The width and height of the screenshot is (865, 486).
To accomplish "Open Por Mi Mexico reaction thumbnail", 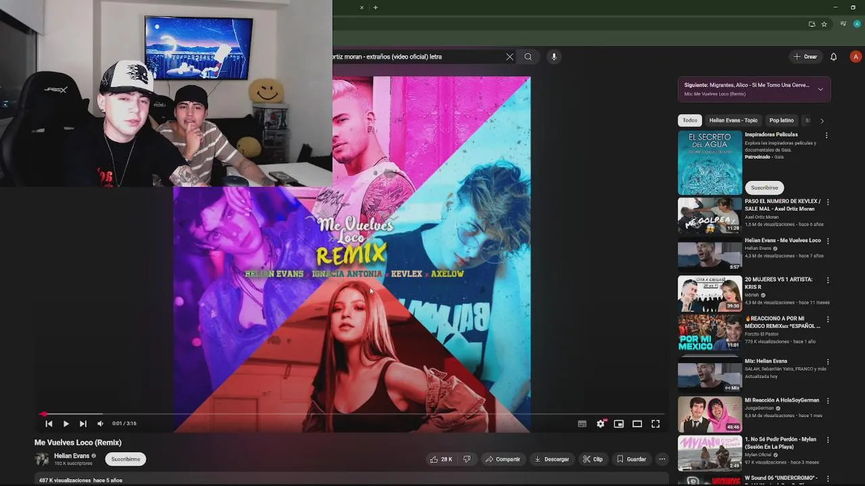I will tap(710, 333).
